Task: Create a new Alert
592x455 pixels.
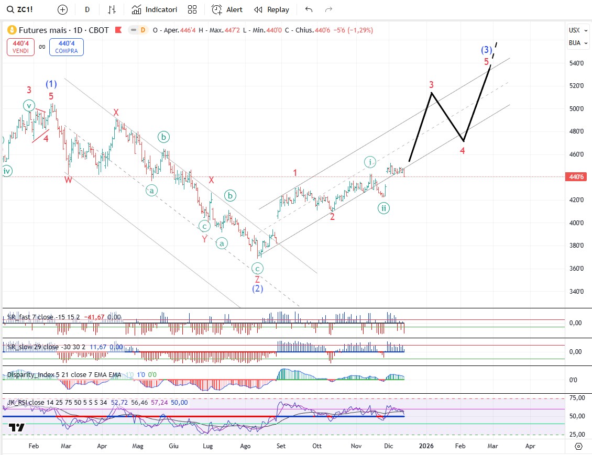Action: tap(227, 9)
